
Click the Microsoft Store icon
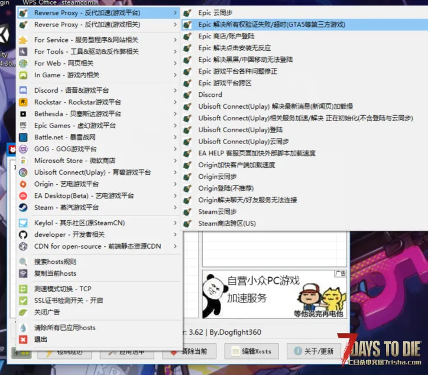[x=23, y=161]
